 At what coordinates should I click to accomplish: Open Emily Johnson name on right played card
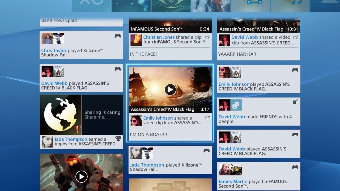point(234,84)
